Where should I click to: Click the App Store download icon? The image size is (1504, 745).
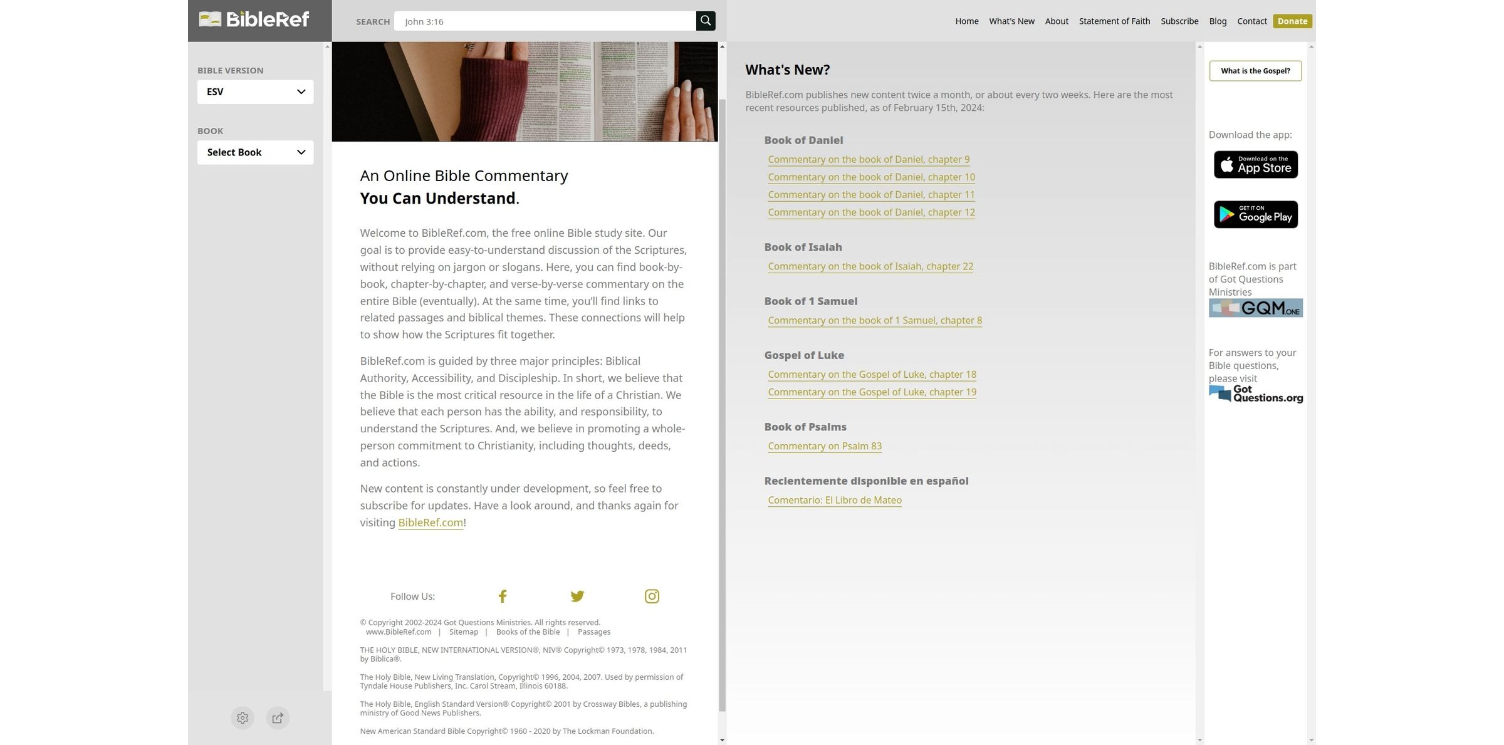[1256, 164]
